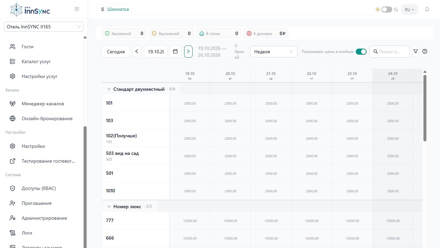Screen dimensions: 440x248
Task: Click room 101 row label
Action: coord(135,103)
